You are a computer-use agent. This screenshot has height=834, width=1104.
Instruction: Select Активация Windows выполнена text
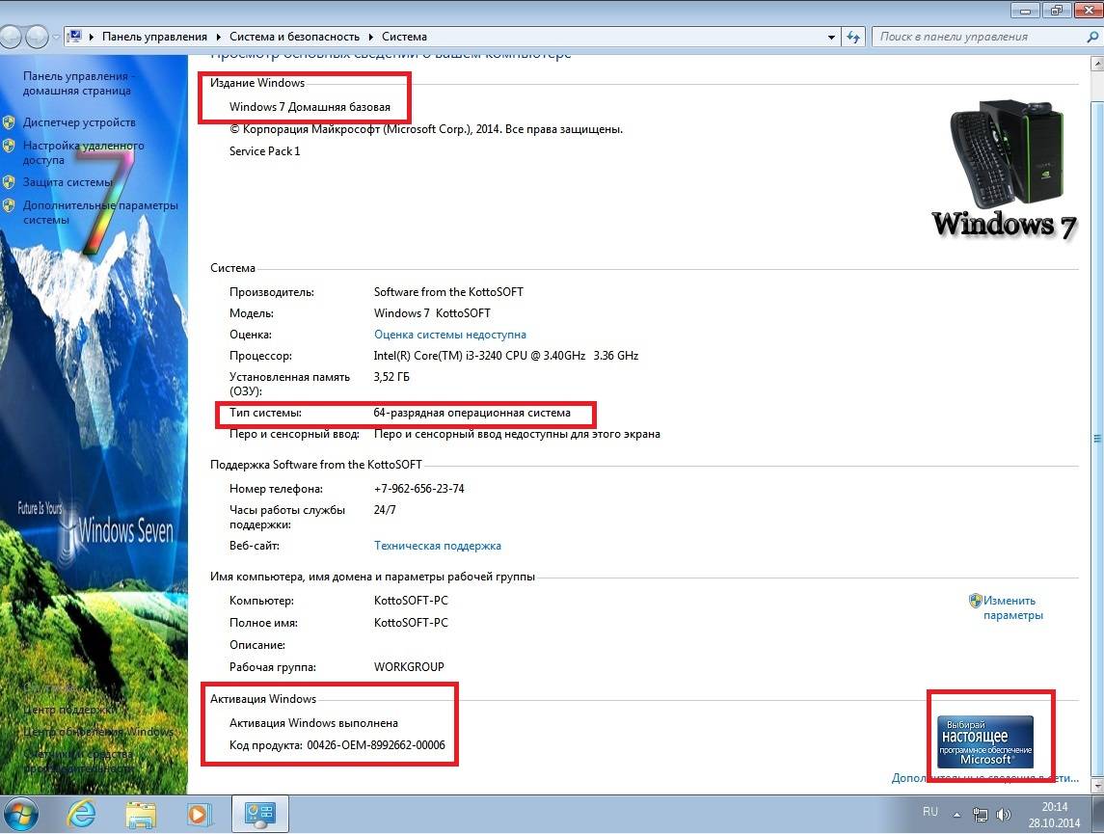(313, 723)
